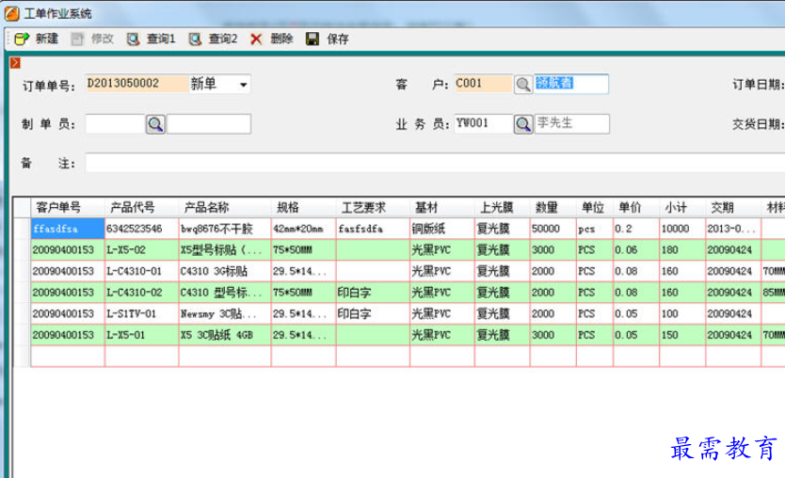Viewport: 785px width, 478px height.
Task: Click the 制单员 name input field
Action: pyautogui.click(x=209, y=124)
